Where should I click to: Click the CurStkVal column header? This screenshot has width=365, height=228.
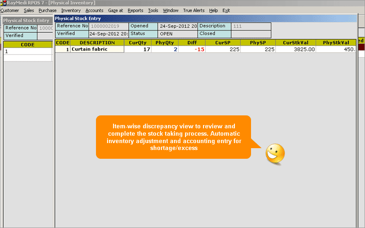coord(295,42)
